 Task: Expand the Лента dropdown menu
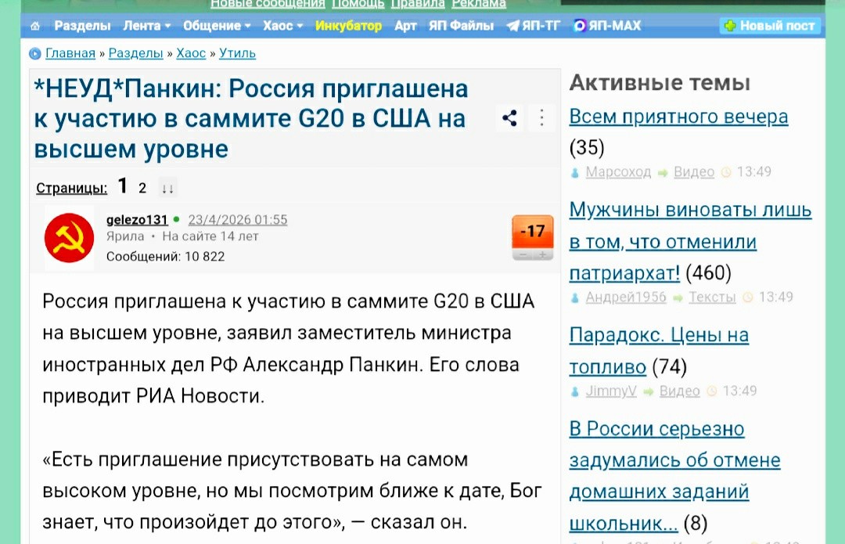[146, 26]
